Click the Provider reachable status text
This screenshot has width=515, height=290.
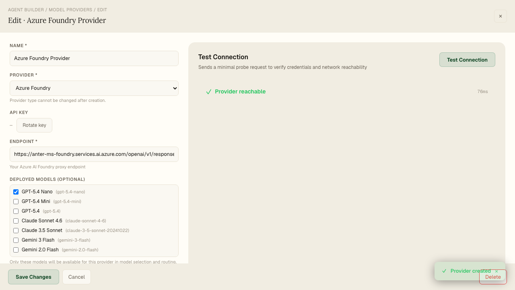(240, 91)
